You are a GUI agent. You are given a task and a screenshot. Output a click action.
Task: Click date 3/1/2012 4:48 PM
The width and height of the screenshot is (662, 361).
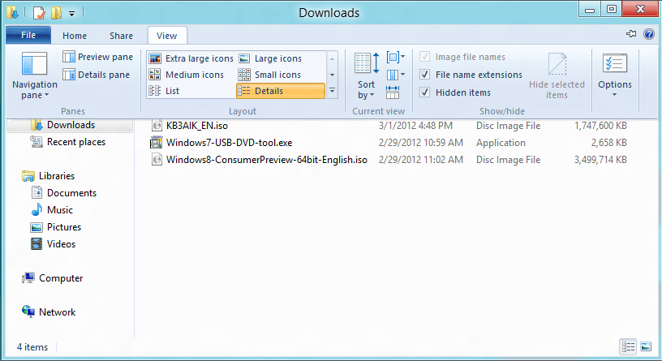tap(415, 126)
